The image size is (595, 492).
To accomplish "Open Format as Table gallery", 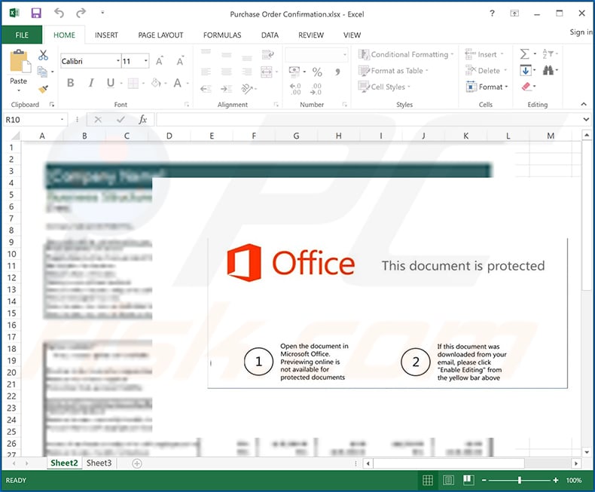I will pyautogui.click(x=393, y=71).
